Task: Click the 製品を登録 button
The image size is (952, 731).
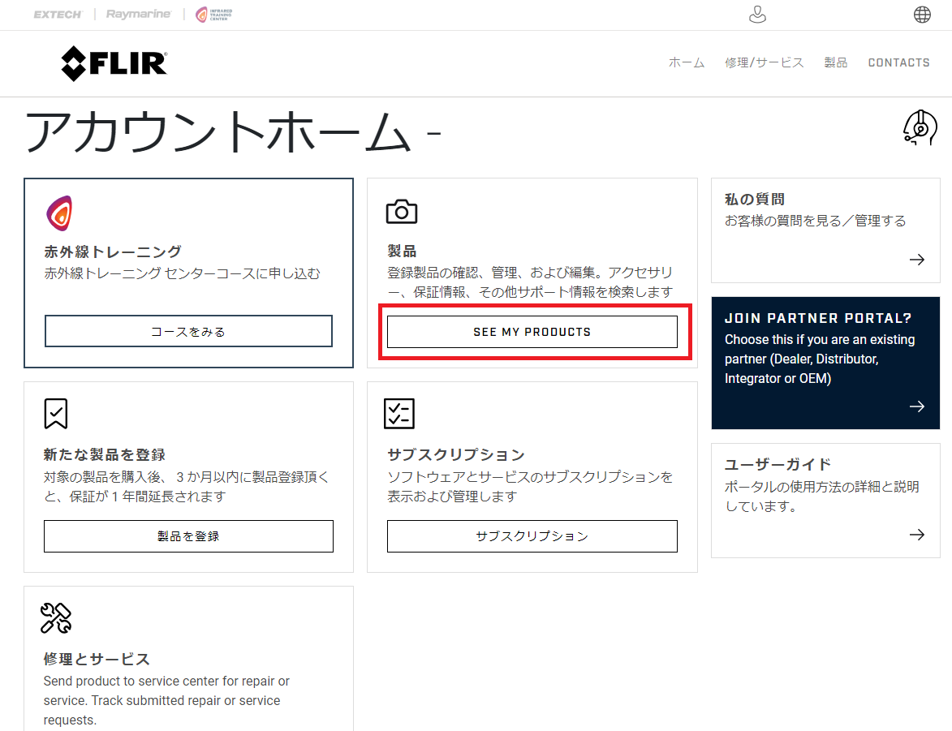Action: pyautogui.click(x=188, y=535)
